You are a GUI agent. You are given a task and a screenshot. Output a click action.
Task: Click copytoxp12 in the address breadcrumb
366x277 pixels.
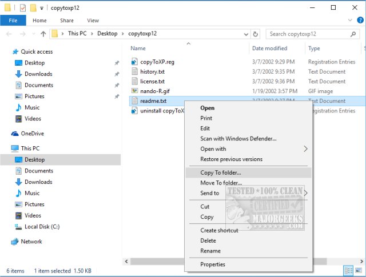(142, 34)
